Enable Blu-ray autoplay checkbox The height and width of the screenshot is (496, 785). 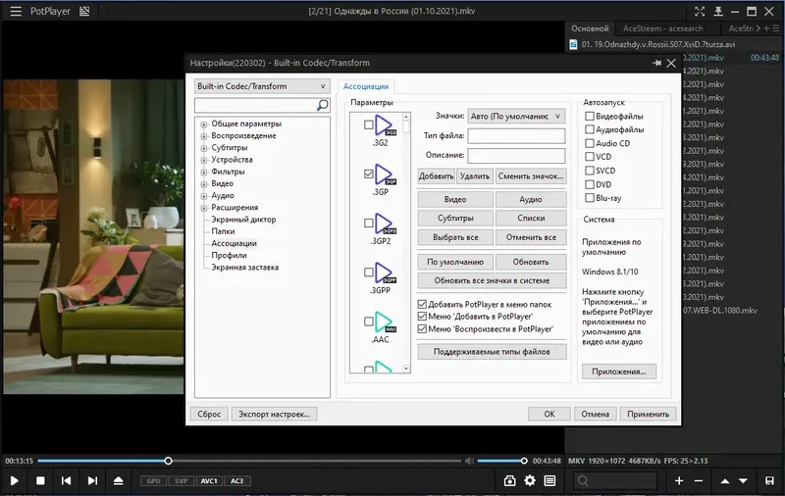pyautogui.click(x=590, y=197)
